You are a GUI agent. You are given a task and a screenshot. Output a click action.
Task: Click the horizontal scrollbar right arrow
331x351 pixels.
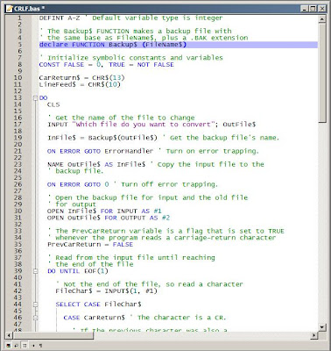(x=314, y=335)
